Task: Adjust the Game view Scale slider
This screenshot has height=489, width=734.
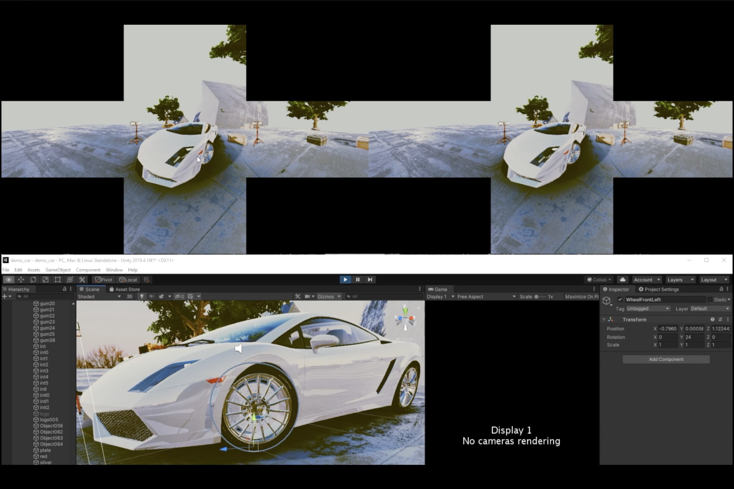Action: point(536,296)
